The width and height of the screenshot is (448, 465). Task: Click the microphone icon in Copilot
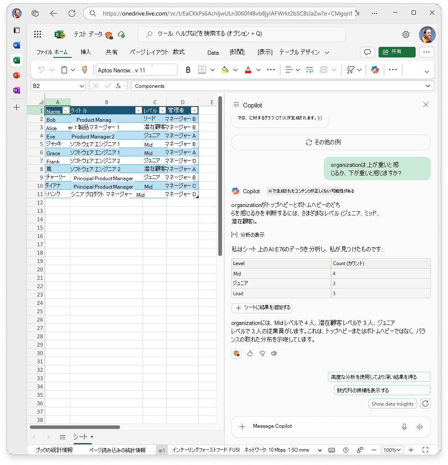404,427
